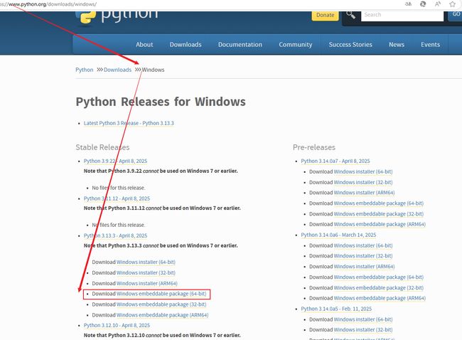Open Python 3.11.12 - April 8, 2025 link

(117, 198)
